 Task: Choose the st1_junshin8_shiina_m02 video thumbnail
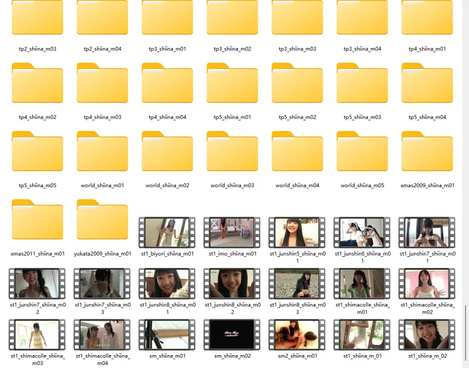pyautogui.click(x=232, y=284)
